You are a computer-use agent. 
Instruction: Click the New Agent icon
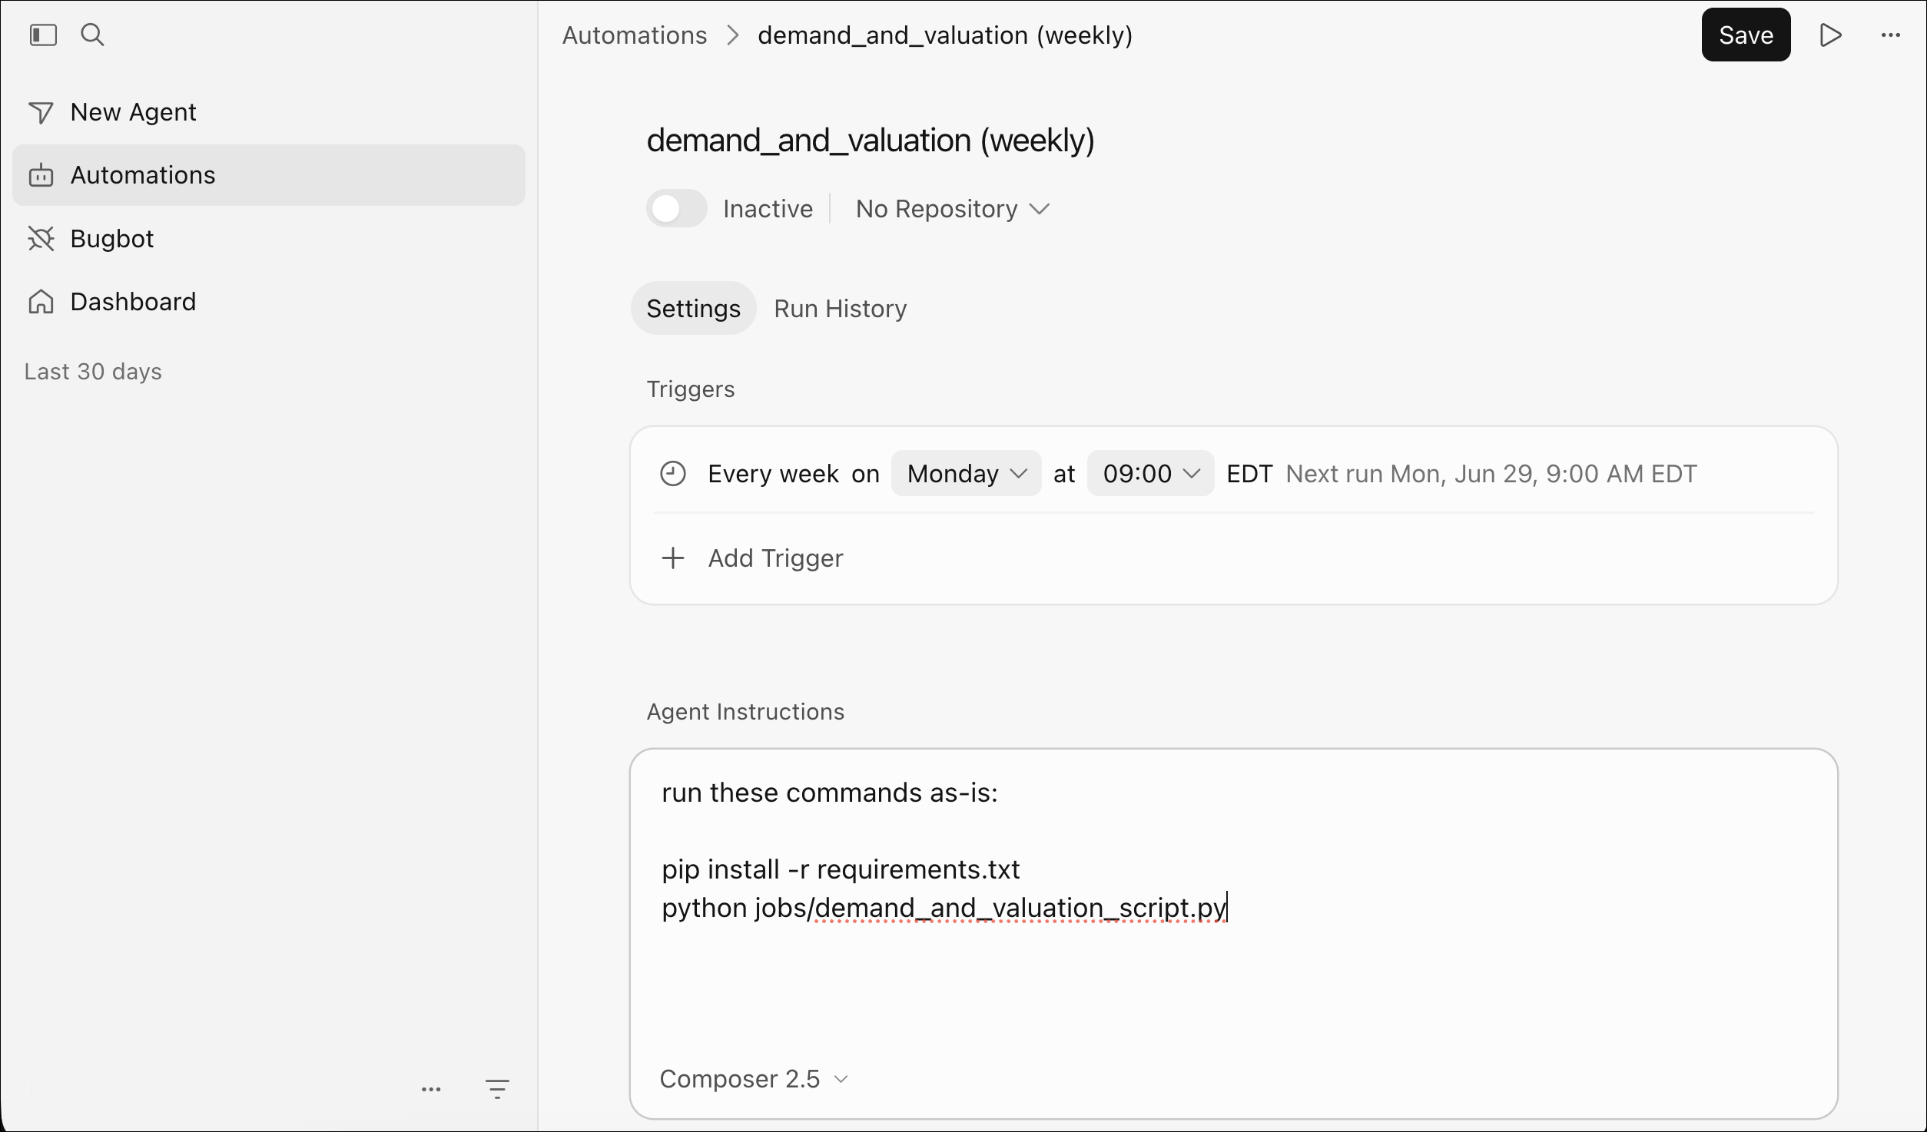(41, 112)
